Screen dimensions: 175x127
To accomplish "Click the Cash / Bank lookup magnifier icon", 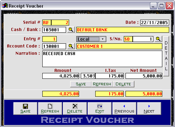I will click(x=71, y=30).
